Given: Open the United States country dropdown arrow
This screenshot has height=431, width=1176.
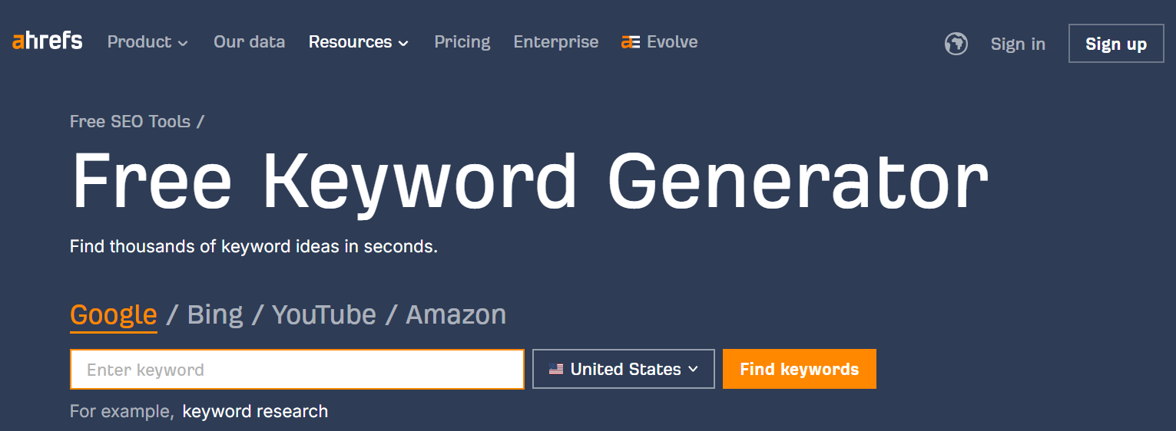Looking at the screenshot, I should click(693, 370).
